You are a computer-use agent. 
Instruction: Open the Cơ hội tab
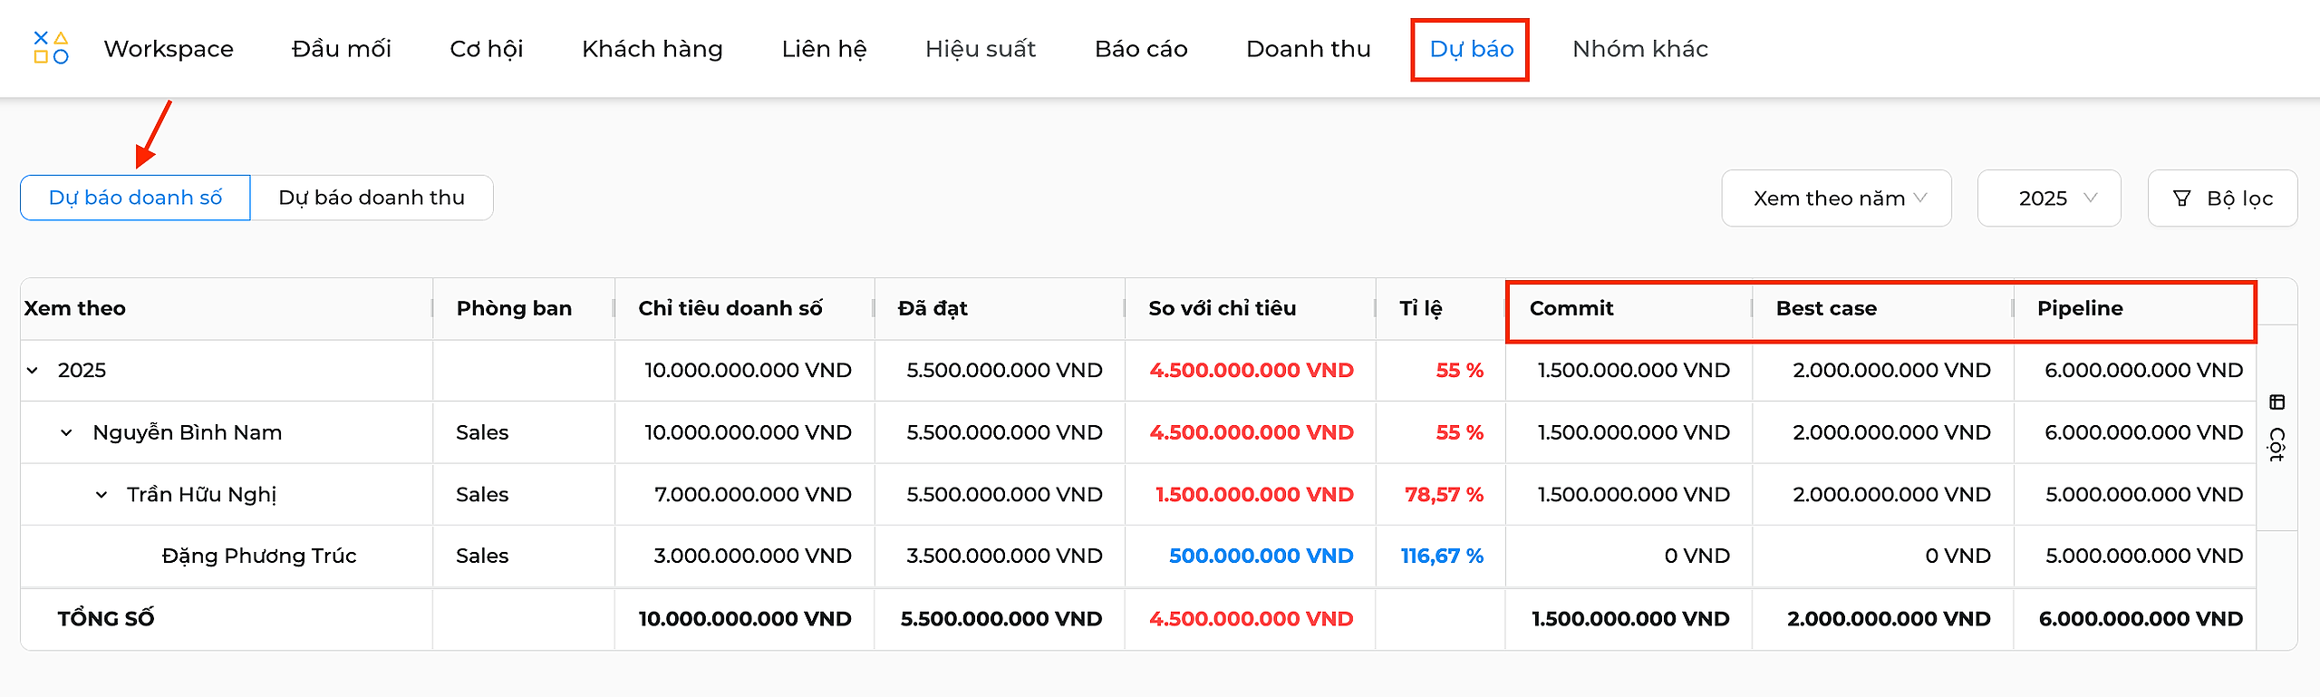point(487,49)
